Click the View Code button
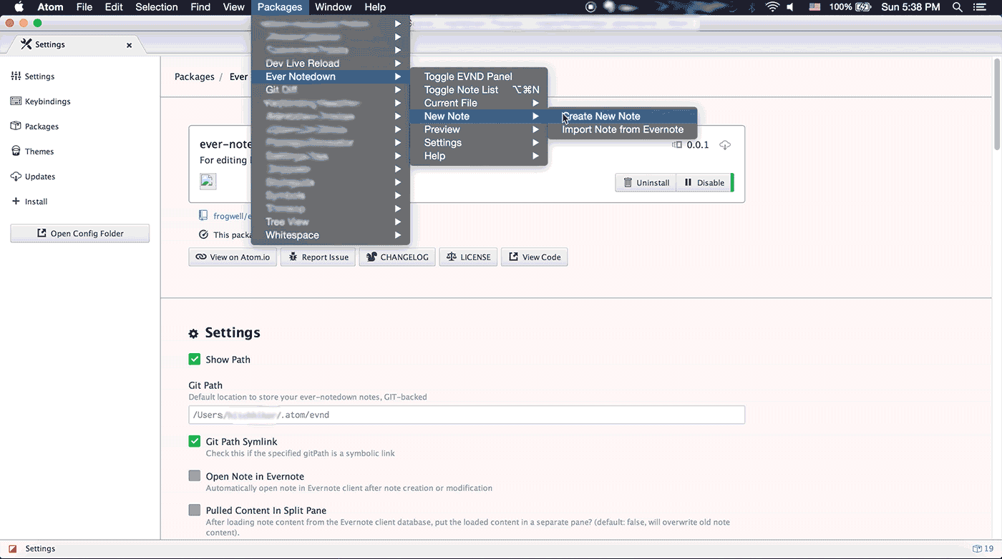Screen dimensions: 1002x559 click(x=534, y=257)
